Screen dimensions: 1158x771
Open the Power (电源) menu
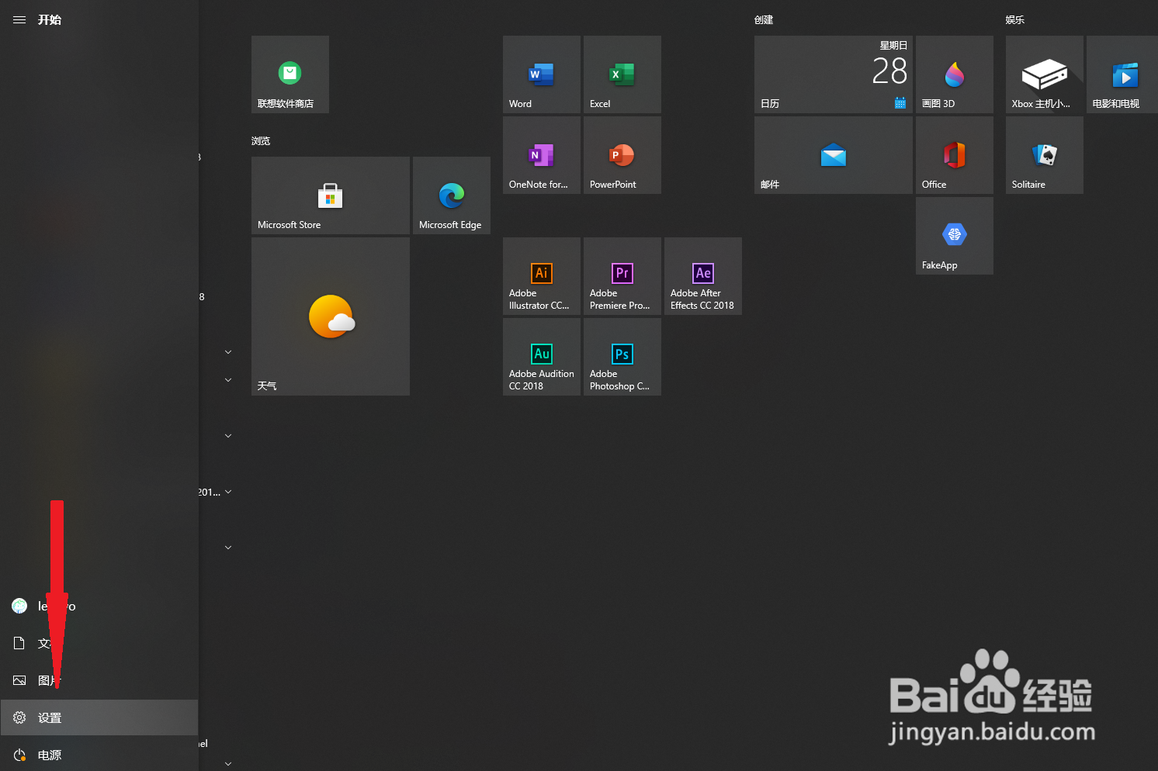pyautogui.click(x=99, y=755)
